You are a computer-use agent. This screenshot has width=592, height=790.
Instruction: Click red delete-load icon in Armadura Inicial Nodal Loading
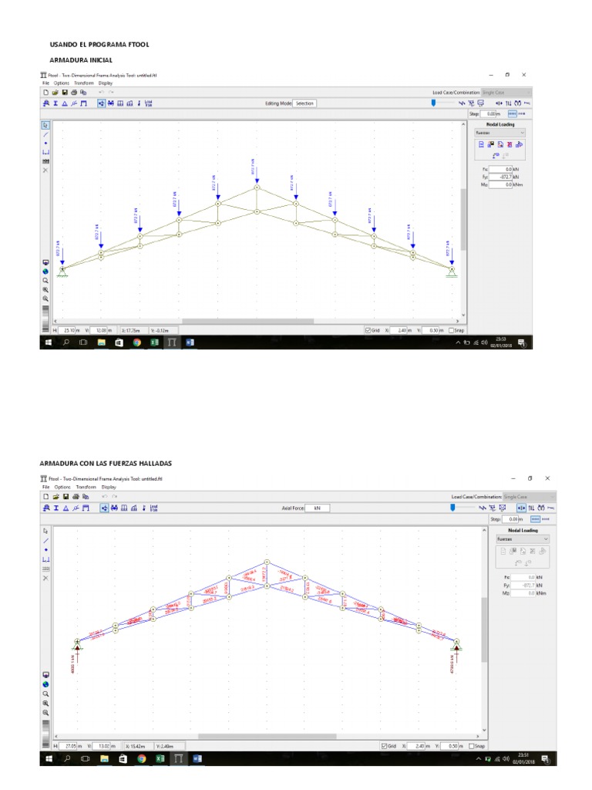pos(510,144)
